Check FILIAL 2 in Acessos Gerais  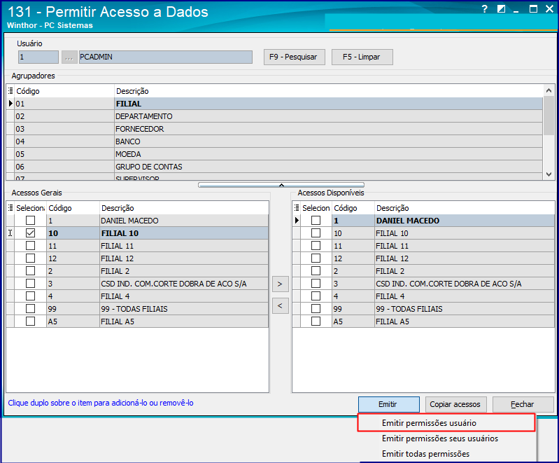coord(30,271)
